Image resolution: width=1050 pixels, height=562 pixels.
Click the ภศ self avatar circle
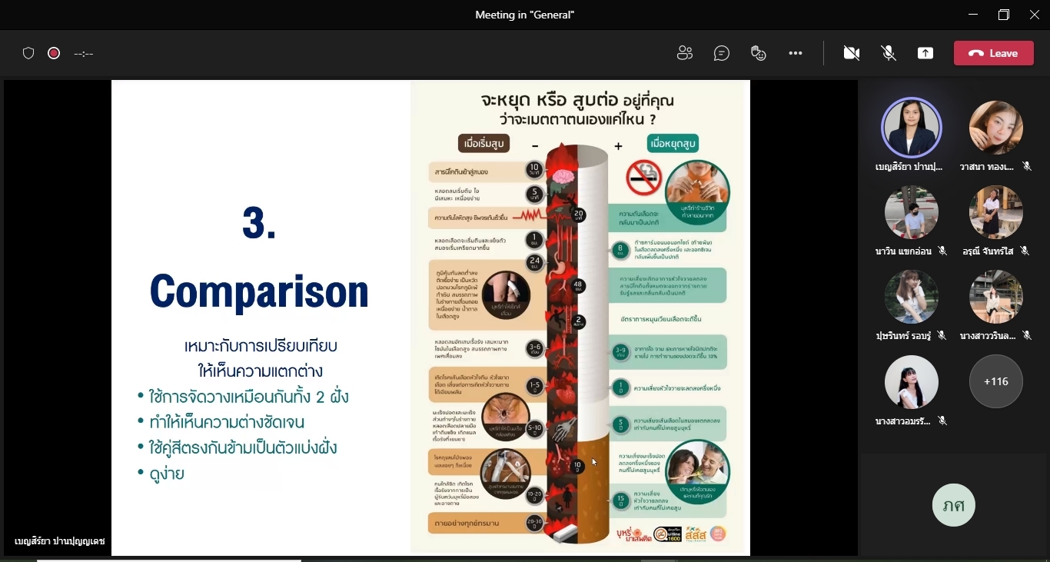tap(954, 505)
